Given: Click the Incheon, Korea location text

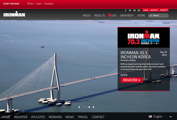Looking at the screenshot, I should [128, 60].
